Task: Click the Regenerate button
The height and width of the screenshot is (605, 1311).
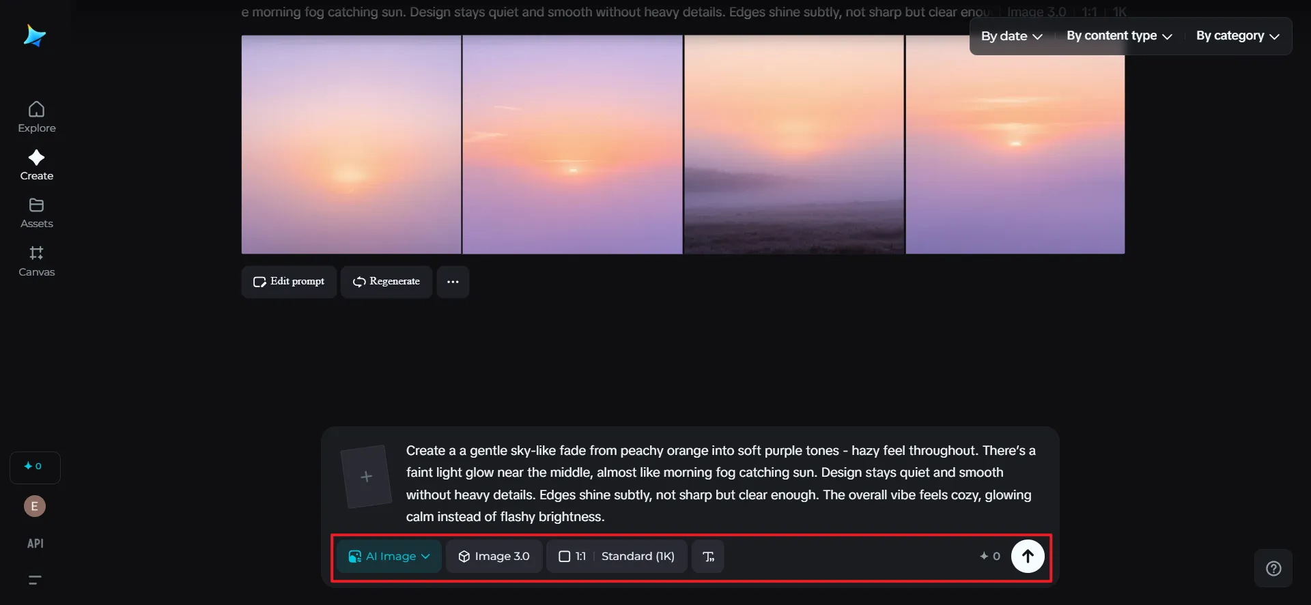Action: pyautogui.click(x=386, y=282)
